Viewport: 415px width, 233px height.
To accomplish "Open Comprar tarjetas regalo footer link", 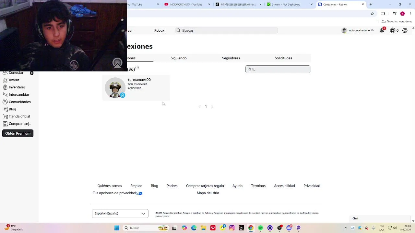I will (x=205, y=186).
